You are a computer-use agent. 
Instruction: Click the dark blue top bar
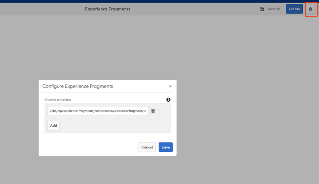click(x=159, y=1)
